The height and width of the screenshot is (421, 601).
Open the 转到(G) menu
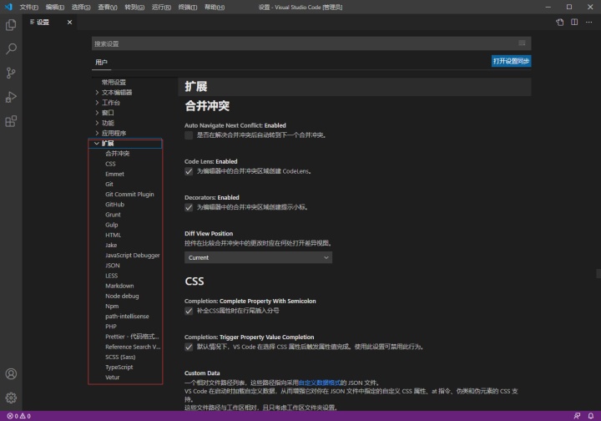click(x=134, y=7)
